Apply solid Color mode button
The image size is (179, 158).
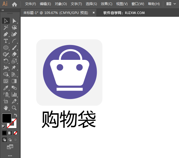[x=4, y=133]
